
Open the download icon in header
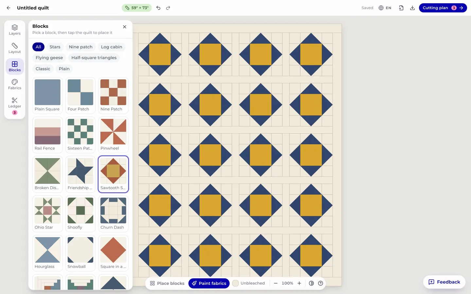(412, 8)
